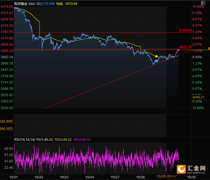This screenshot has width=210, height=180.
Task: Click the 4058.04 price axis label
Action: [x=7, y=44]
